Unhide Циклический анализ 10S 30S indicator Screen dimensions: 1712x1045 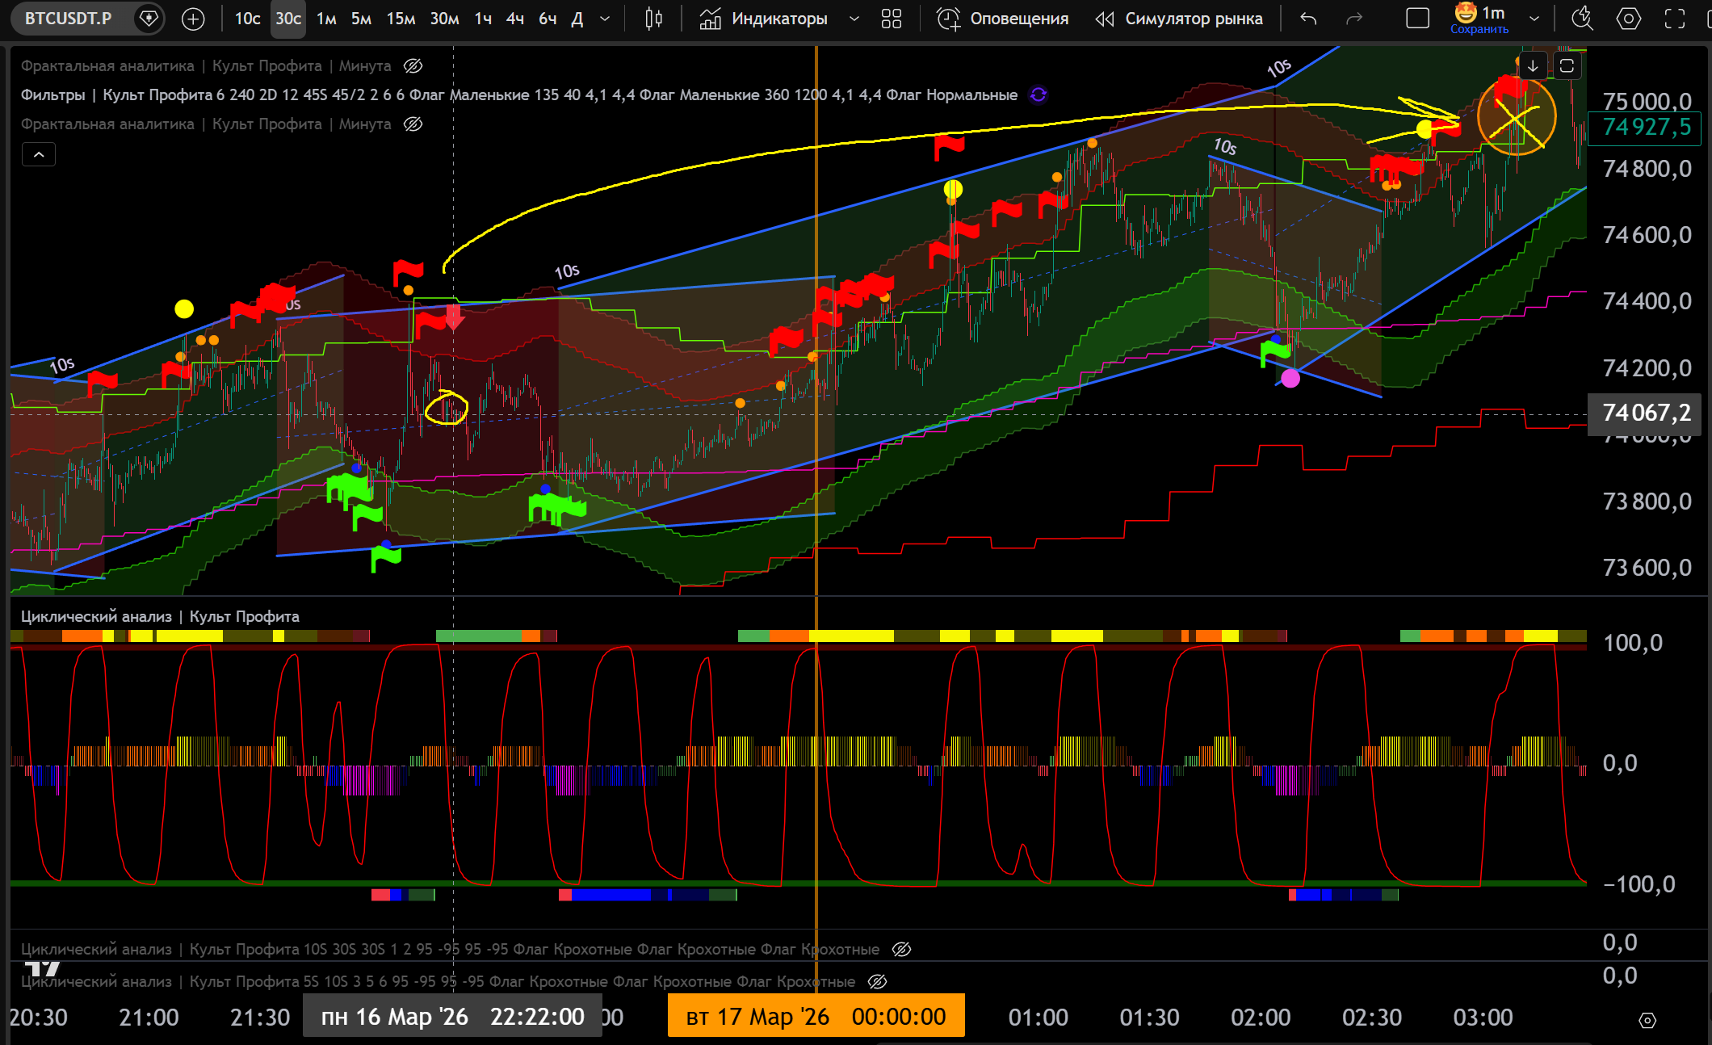click(901, 949)
